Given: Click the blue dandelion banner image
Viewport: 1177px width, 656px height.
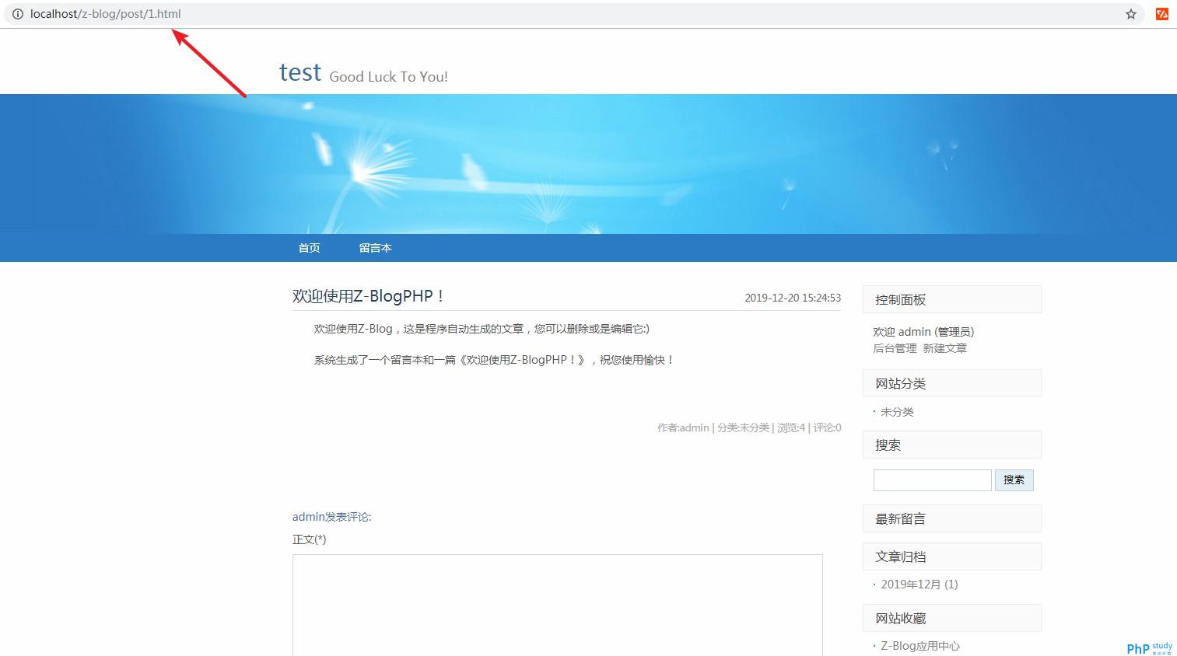Looking at the screenshot, I should tap(588, 164).
